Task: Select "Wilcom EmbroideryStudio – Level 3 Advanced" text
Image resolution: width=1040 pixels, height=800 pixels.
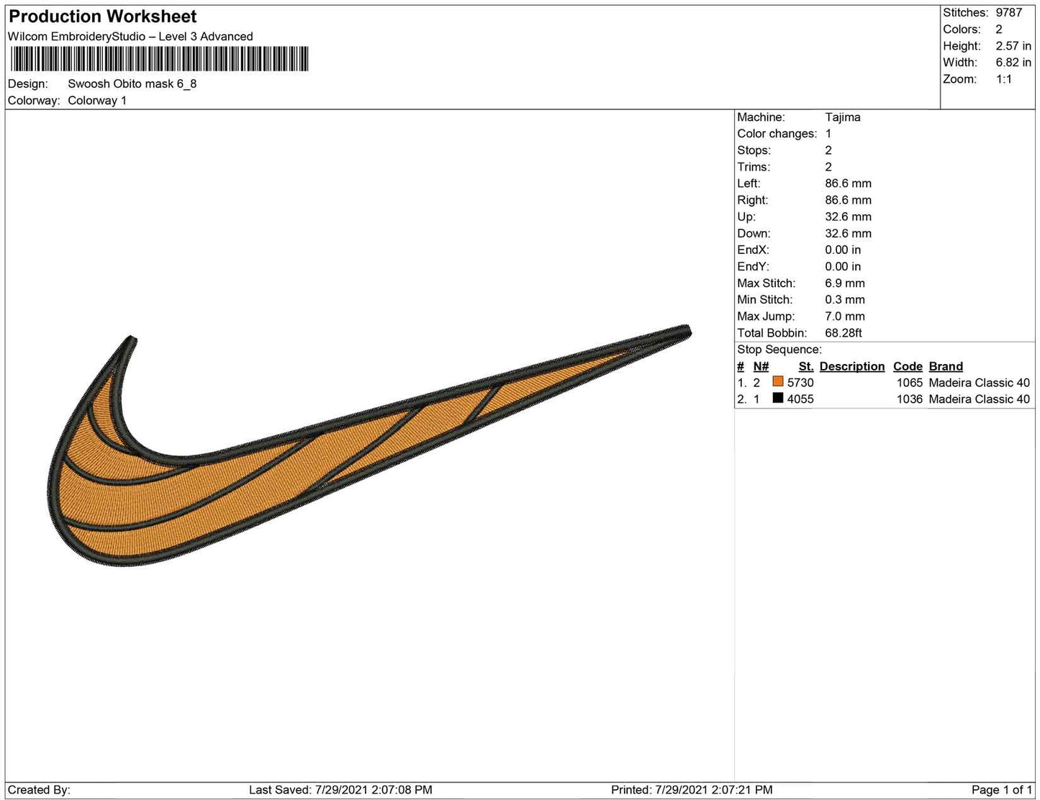Action: [x=130, y=37]
